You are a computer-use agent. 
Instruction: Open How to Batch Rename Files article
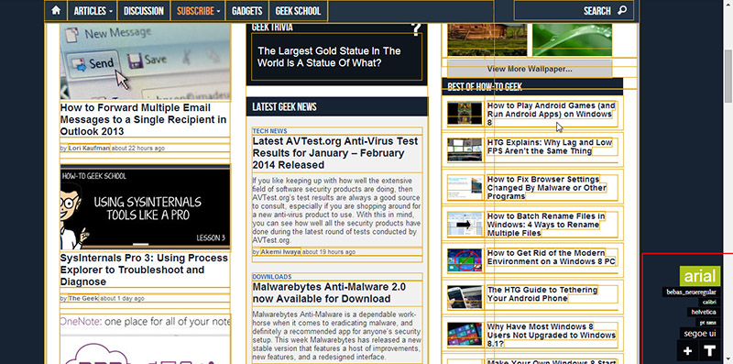point(546,225)
